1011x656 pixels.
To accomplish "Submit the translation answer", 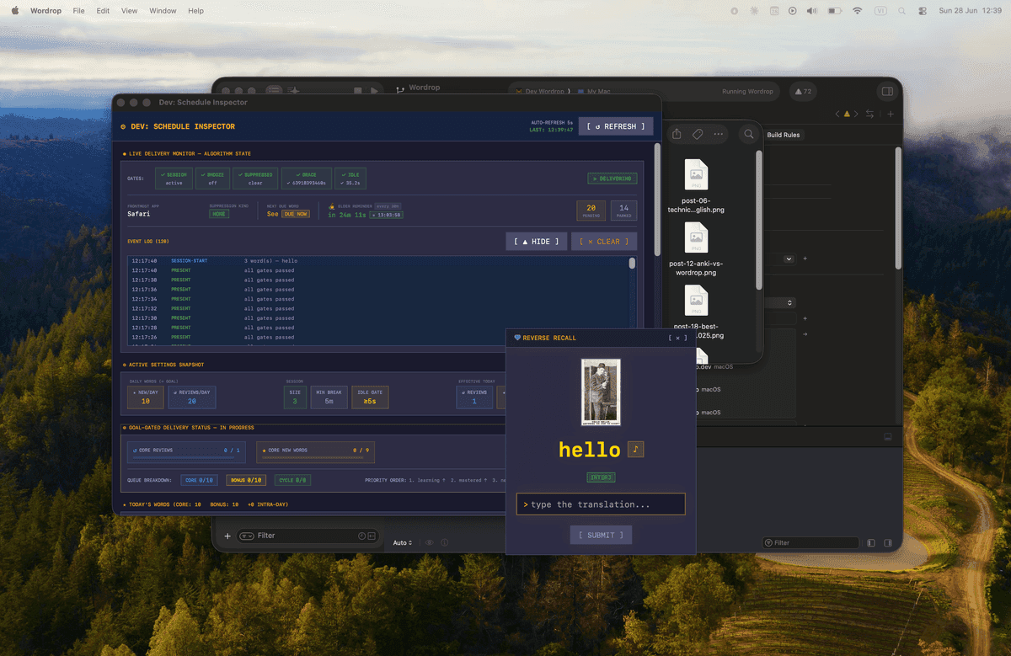I will [x=601, y=535].
